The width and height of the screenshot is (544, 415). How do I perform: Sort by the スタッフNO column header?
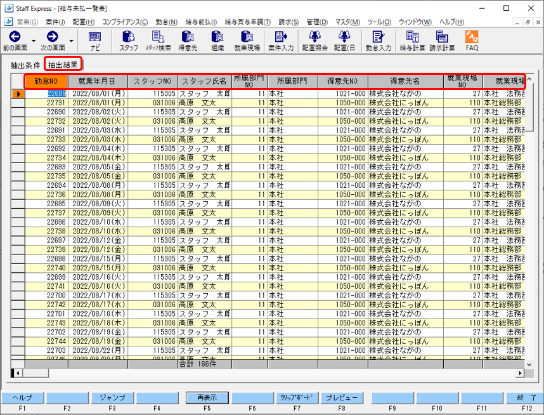point(153,81)
